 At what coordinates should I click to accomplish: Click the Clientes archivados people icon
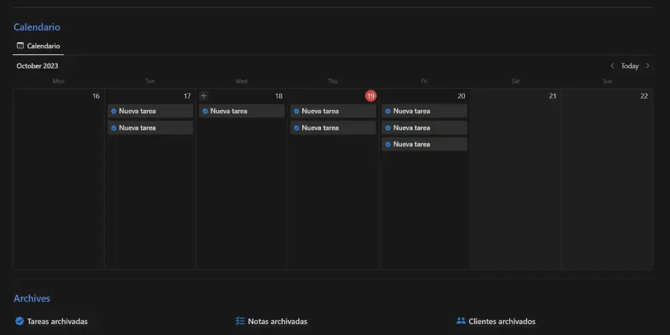(461, 321)
